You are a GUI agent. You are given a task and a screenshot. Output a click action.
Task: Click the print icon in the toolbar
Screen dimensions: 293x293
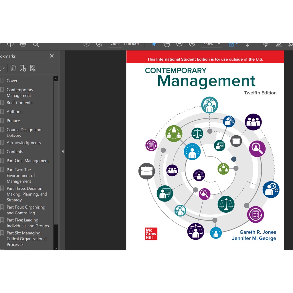tap(23, 44)
